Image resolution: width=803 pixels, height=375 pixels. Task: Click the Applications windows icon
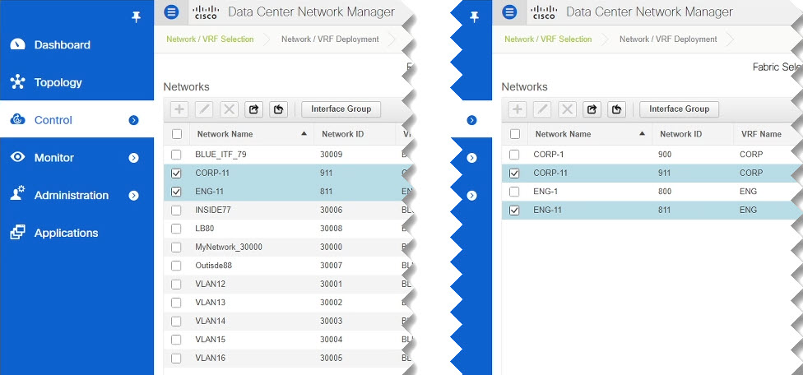coord(17,233)
